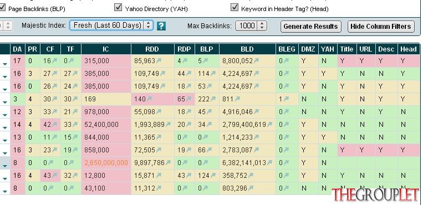Expand row arrow for the IC 2,650,000,000 row
Viewport: 423px width, 205px height.
pyautogui.click(x=5, y=166)
